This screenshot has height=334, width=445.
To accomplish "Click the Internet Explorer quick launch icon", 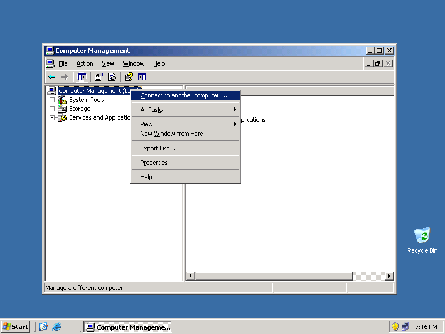I will click(x=57, y=327).
